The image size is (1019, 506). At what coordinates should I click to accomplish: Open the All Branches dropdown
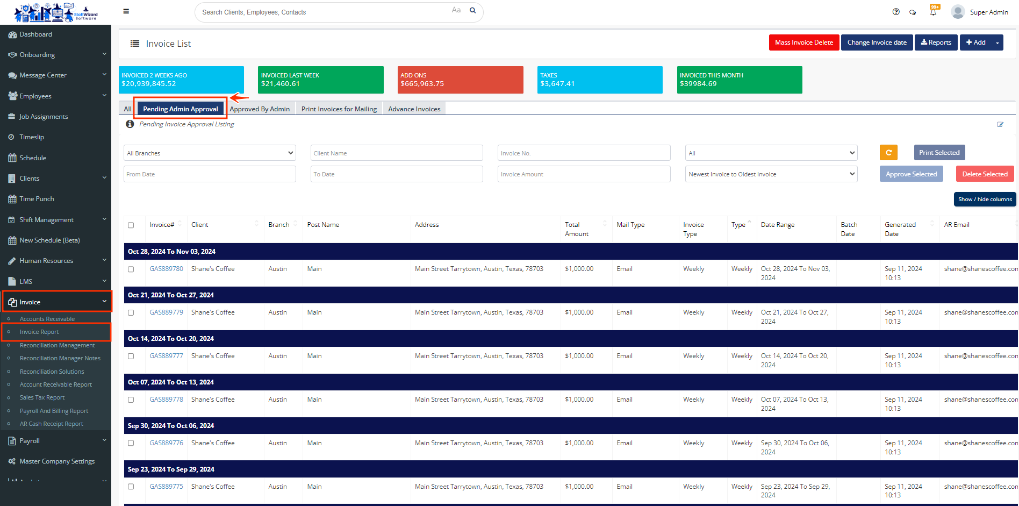(x=210, y=153)
